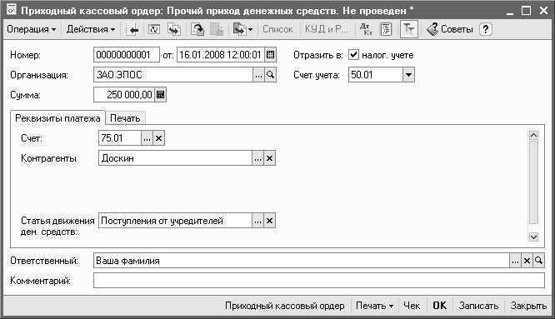The height and width of the screenshot is (319, 555).
Task: Toggle the налог. учете checkbox
Action: (353, 55)
